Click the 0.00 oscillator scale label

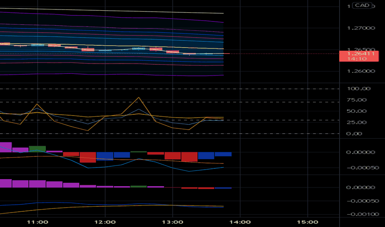[x=354, y=134]
